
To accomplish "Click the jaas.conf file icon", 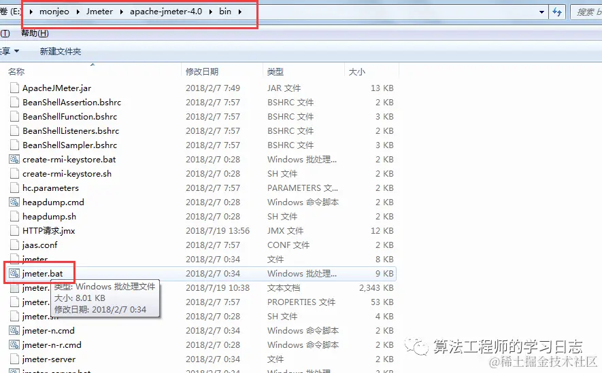I will [14, 245].
